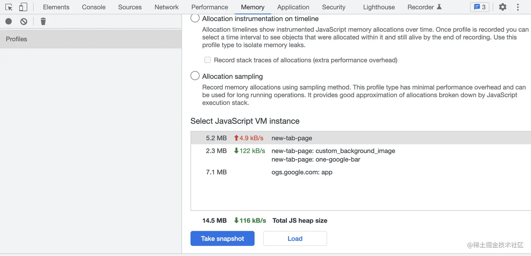Select the ogs.google.com: app VM instance
The image size is (531, 256).
(302, 172)
